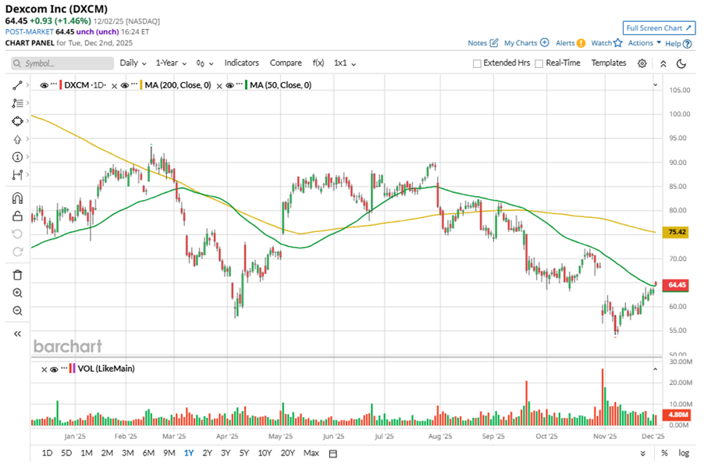Image resolution: width=704 pixels, height=464 pixels.
Task: Open Alerts exclamation icon
Action: pyautogui.click(x=581, y=43)
